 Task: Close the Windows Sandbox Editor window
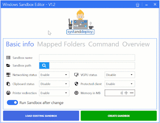[155, 4]
